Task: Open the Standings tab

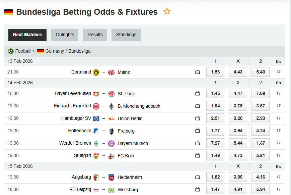Action: pos(126,35)
